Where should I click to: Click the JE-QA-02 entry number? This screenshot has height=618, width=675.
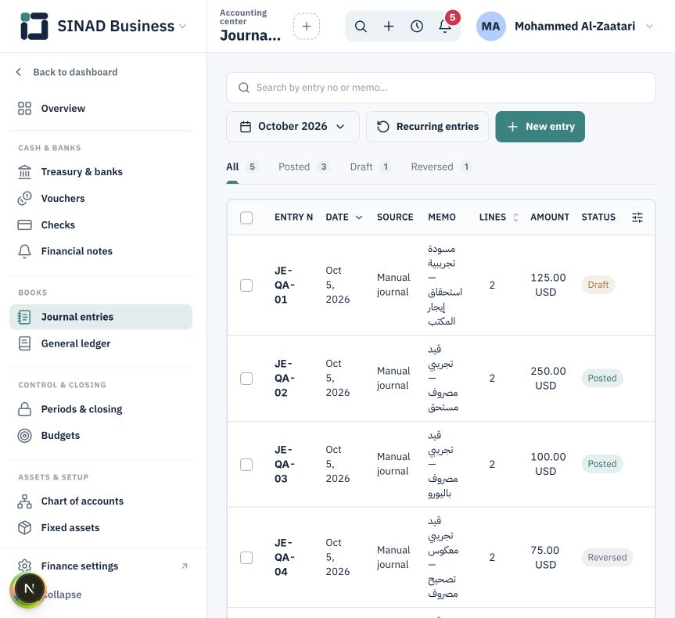coord(285,379)
